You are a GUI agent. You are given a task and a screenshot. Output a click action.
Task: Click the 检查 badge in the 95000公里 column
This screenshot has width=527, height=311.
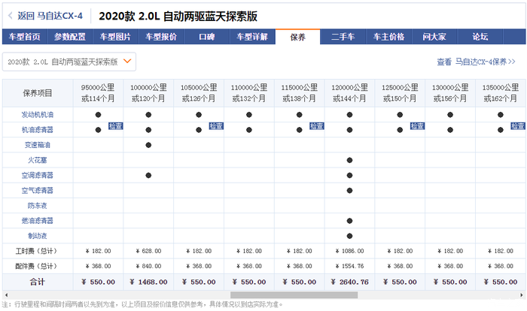point(116,126)
